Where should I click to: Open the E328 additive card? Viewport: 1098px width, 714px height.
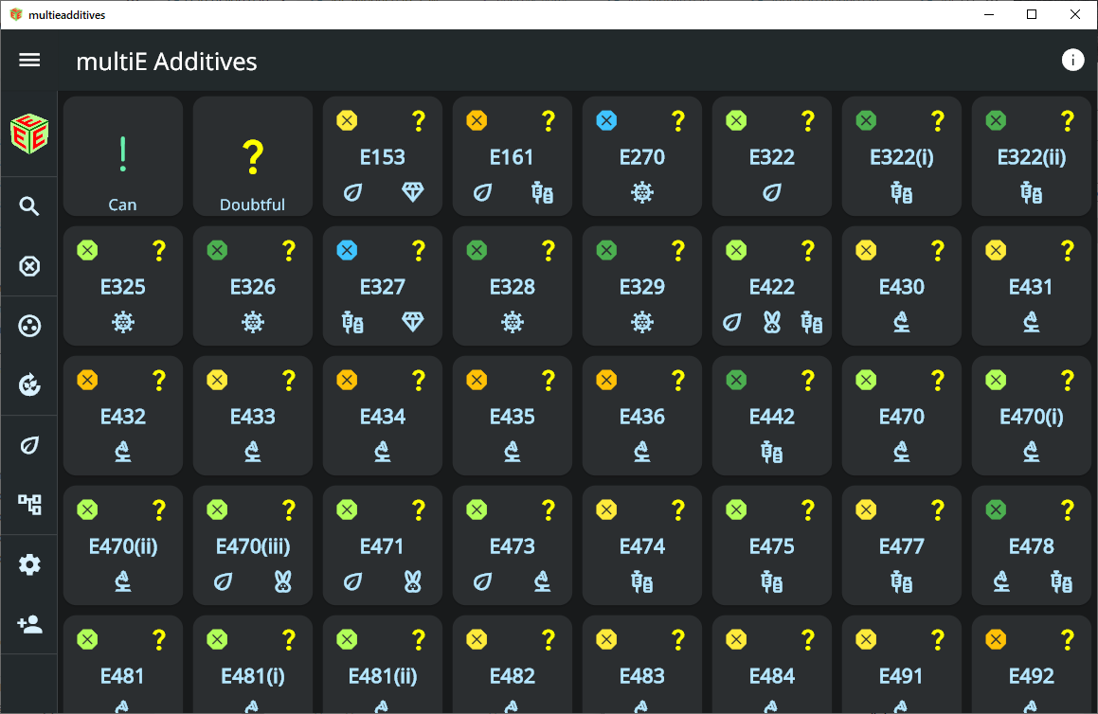click(513, 286)
